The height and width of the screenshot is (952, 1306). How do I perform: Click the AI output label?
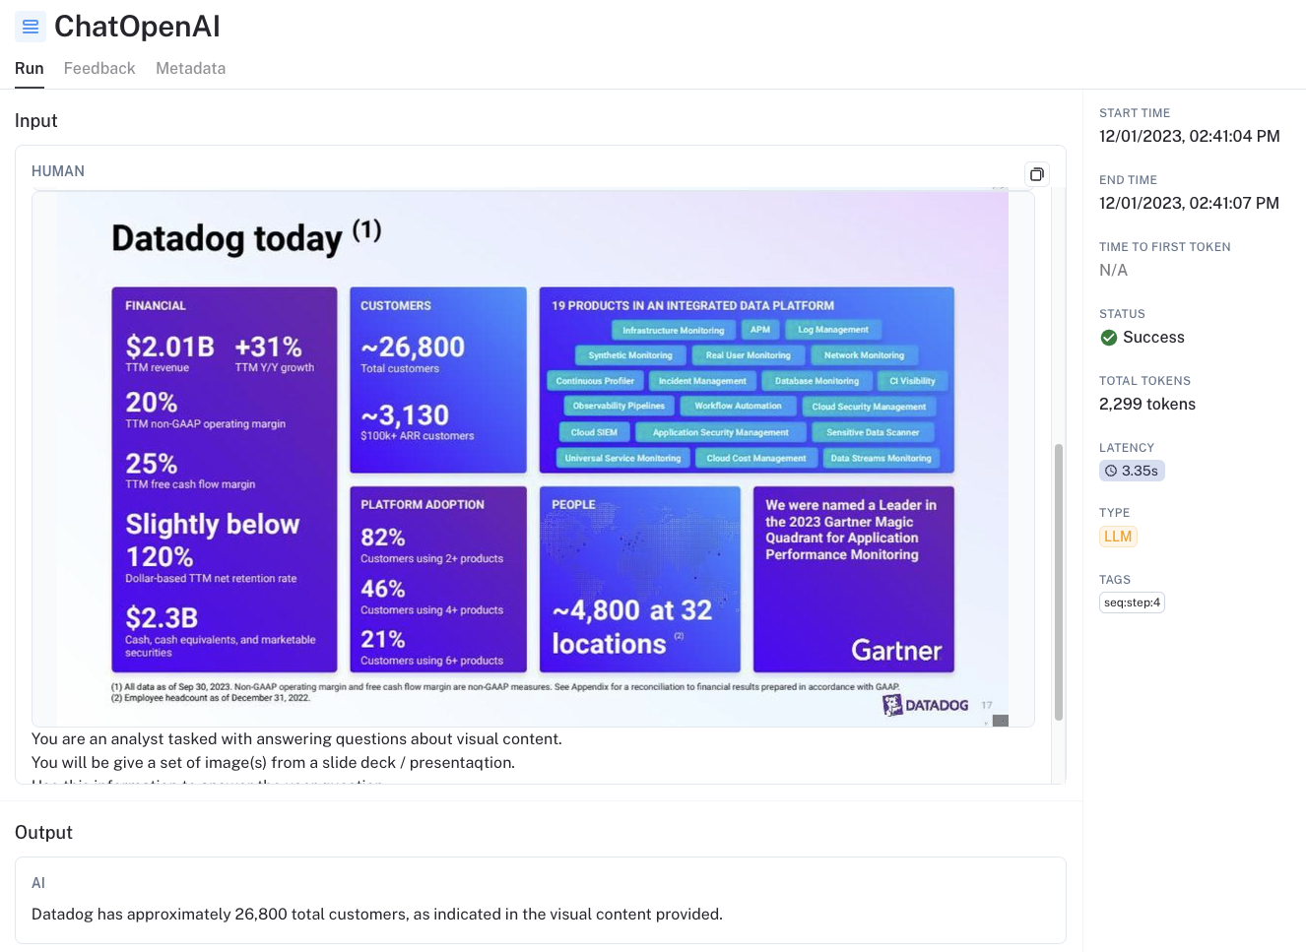point(38,883)
